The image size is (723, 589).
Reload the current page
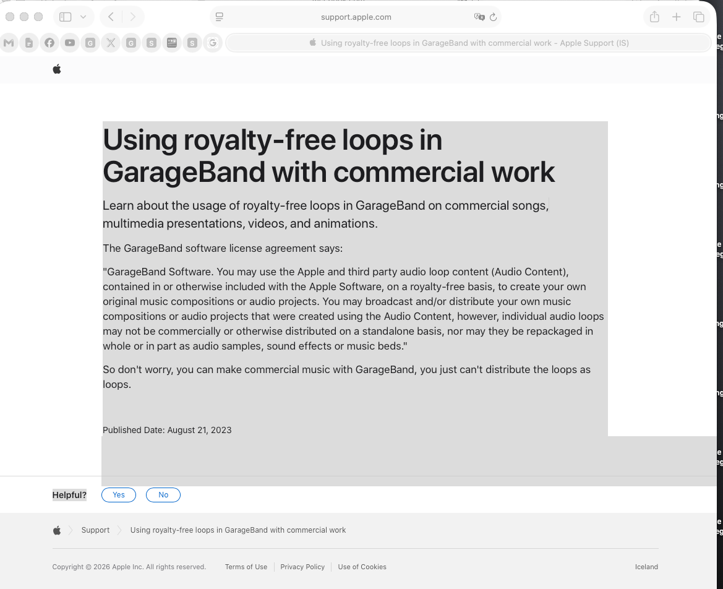pos(494,17)
